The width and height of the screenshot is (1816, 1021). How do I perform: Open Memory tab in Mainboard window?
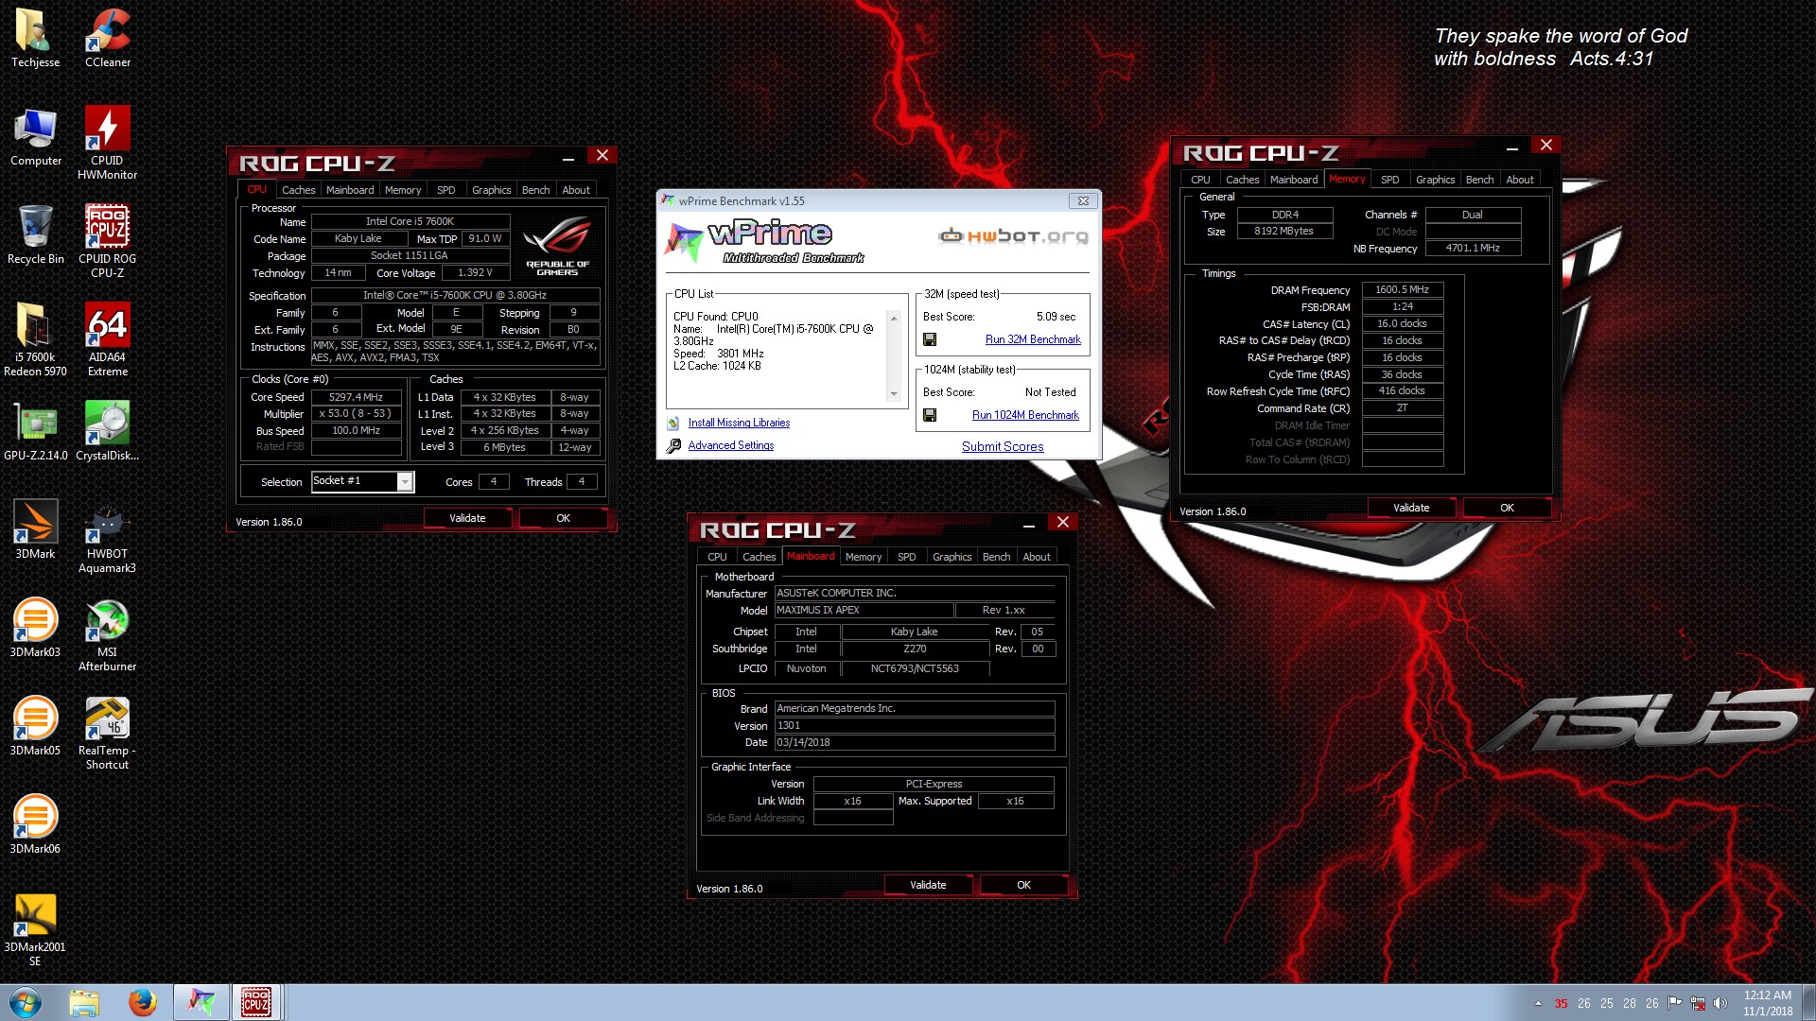point(864,557)
